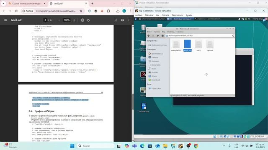Go back in the file manager
Image resolution: width=268 pixels, height=150 pixels.
point(149,36)
